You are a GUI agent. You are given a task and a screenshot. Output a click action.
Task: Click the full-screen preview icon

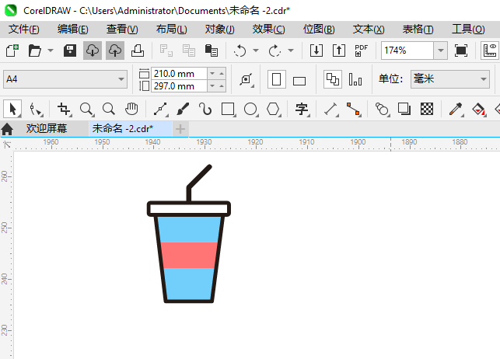click(x=461, y=51)
